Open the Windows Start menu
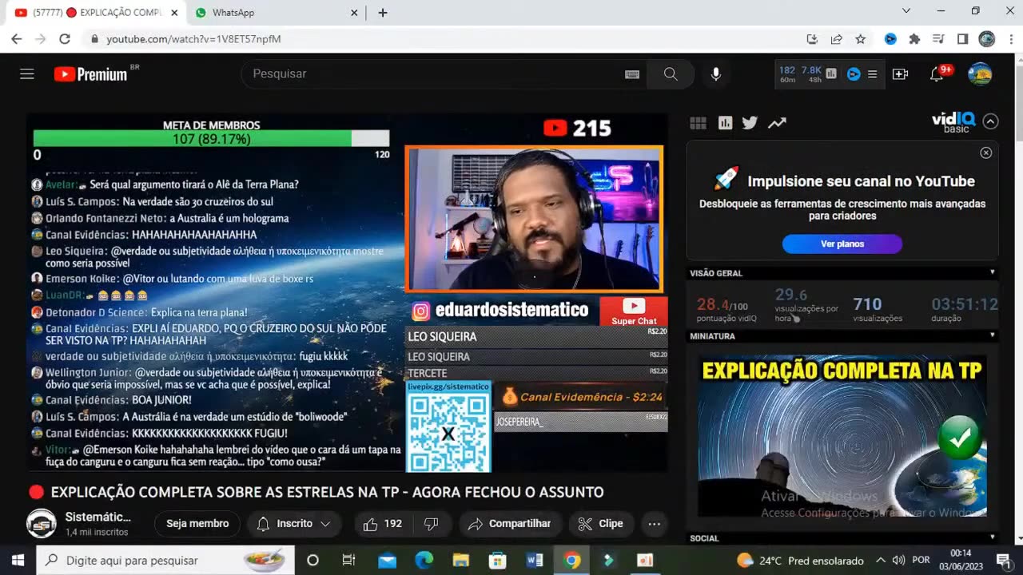This screenshot has height=575, width=1023. 18,561
